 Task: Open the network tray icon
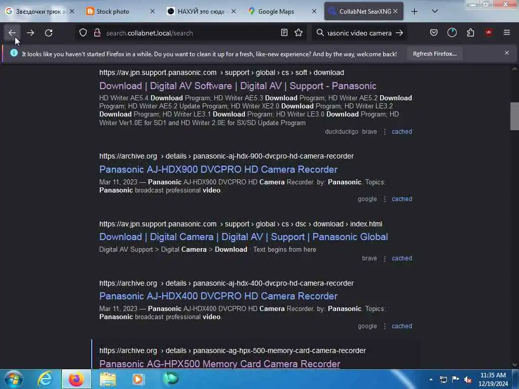tap(443, 380)
